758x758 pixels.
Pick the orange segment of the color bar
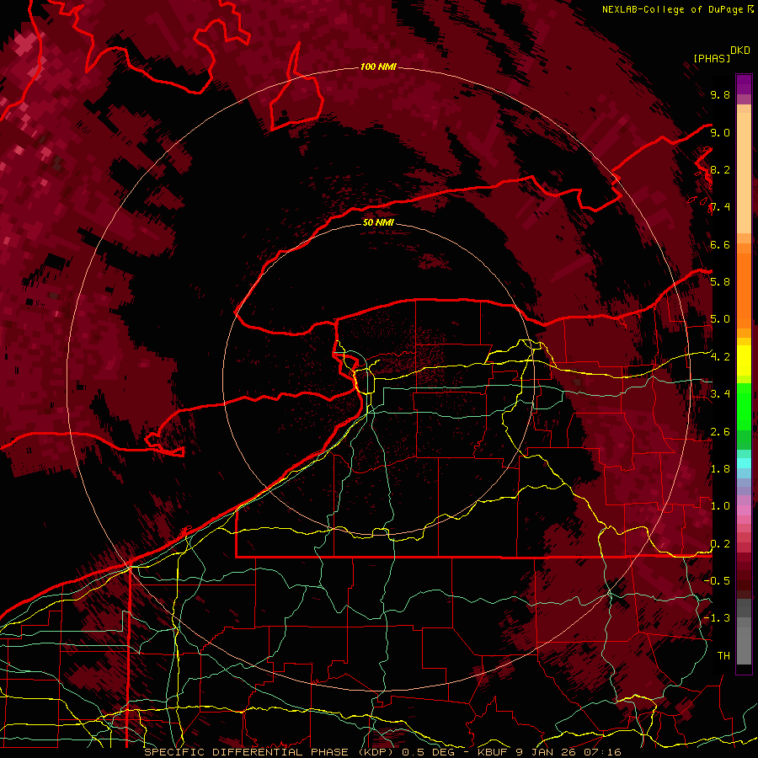click(744, 290)
